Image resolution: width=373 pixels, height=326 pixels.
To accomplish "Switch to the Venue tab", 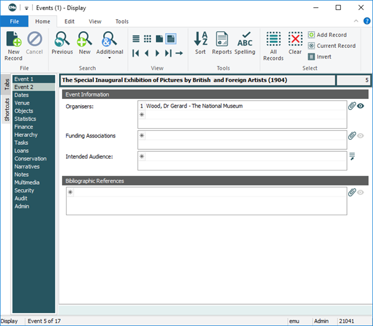I will click(x=22, y=103).
